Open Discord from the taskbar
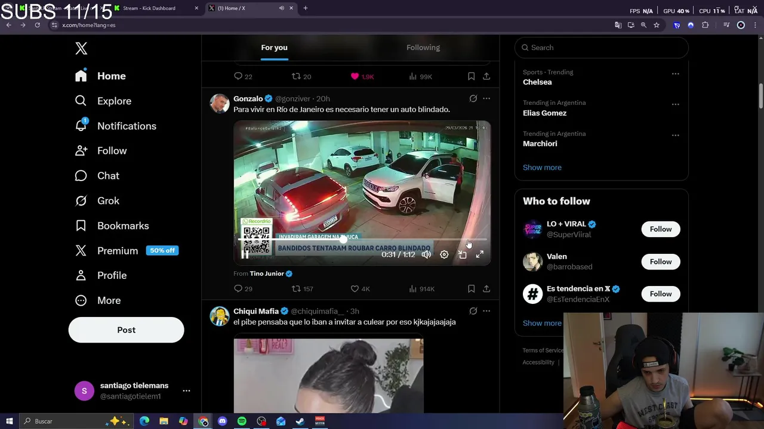The height and width of the screenshot is (429, 764). pyautogui.click(x=223, y=421)
